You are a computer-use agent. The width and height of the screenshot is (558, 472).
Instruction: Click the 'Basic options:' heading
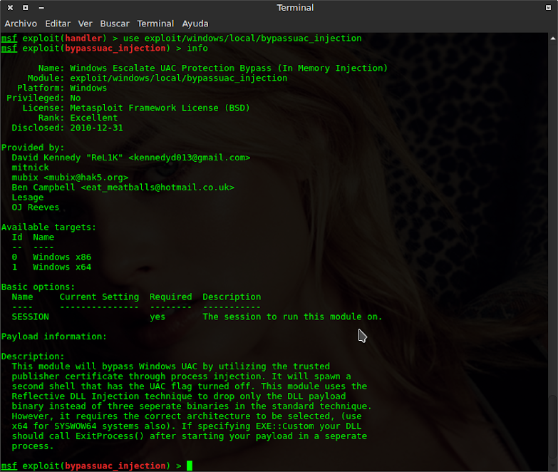point(38,287)
